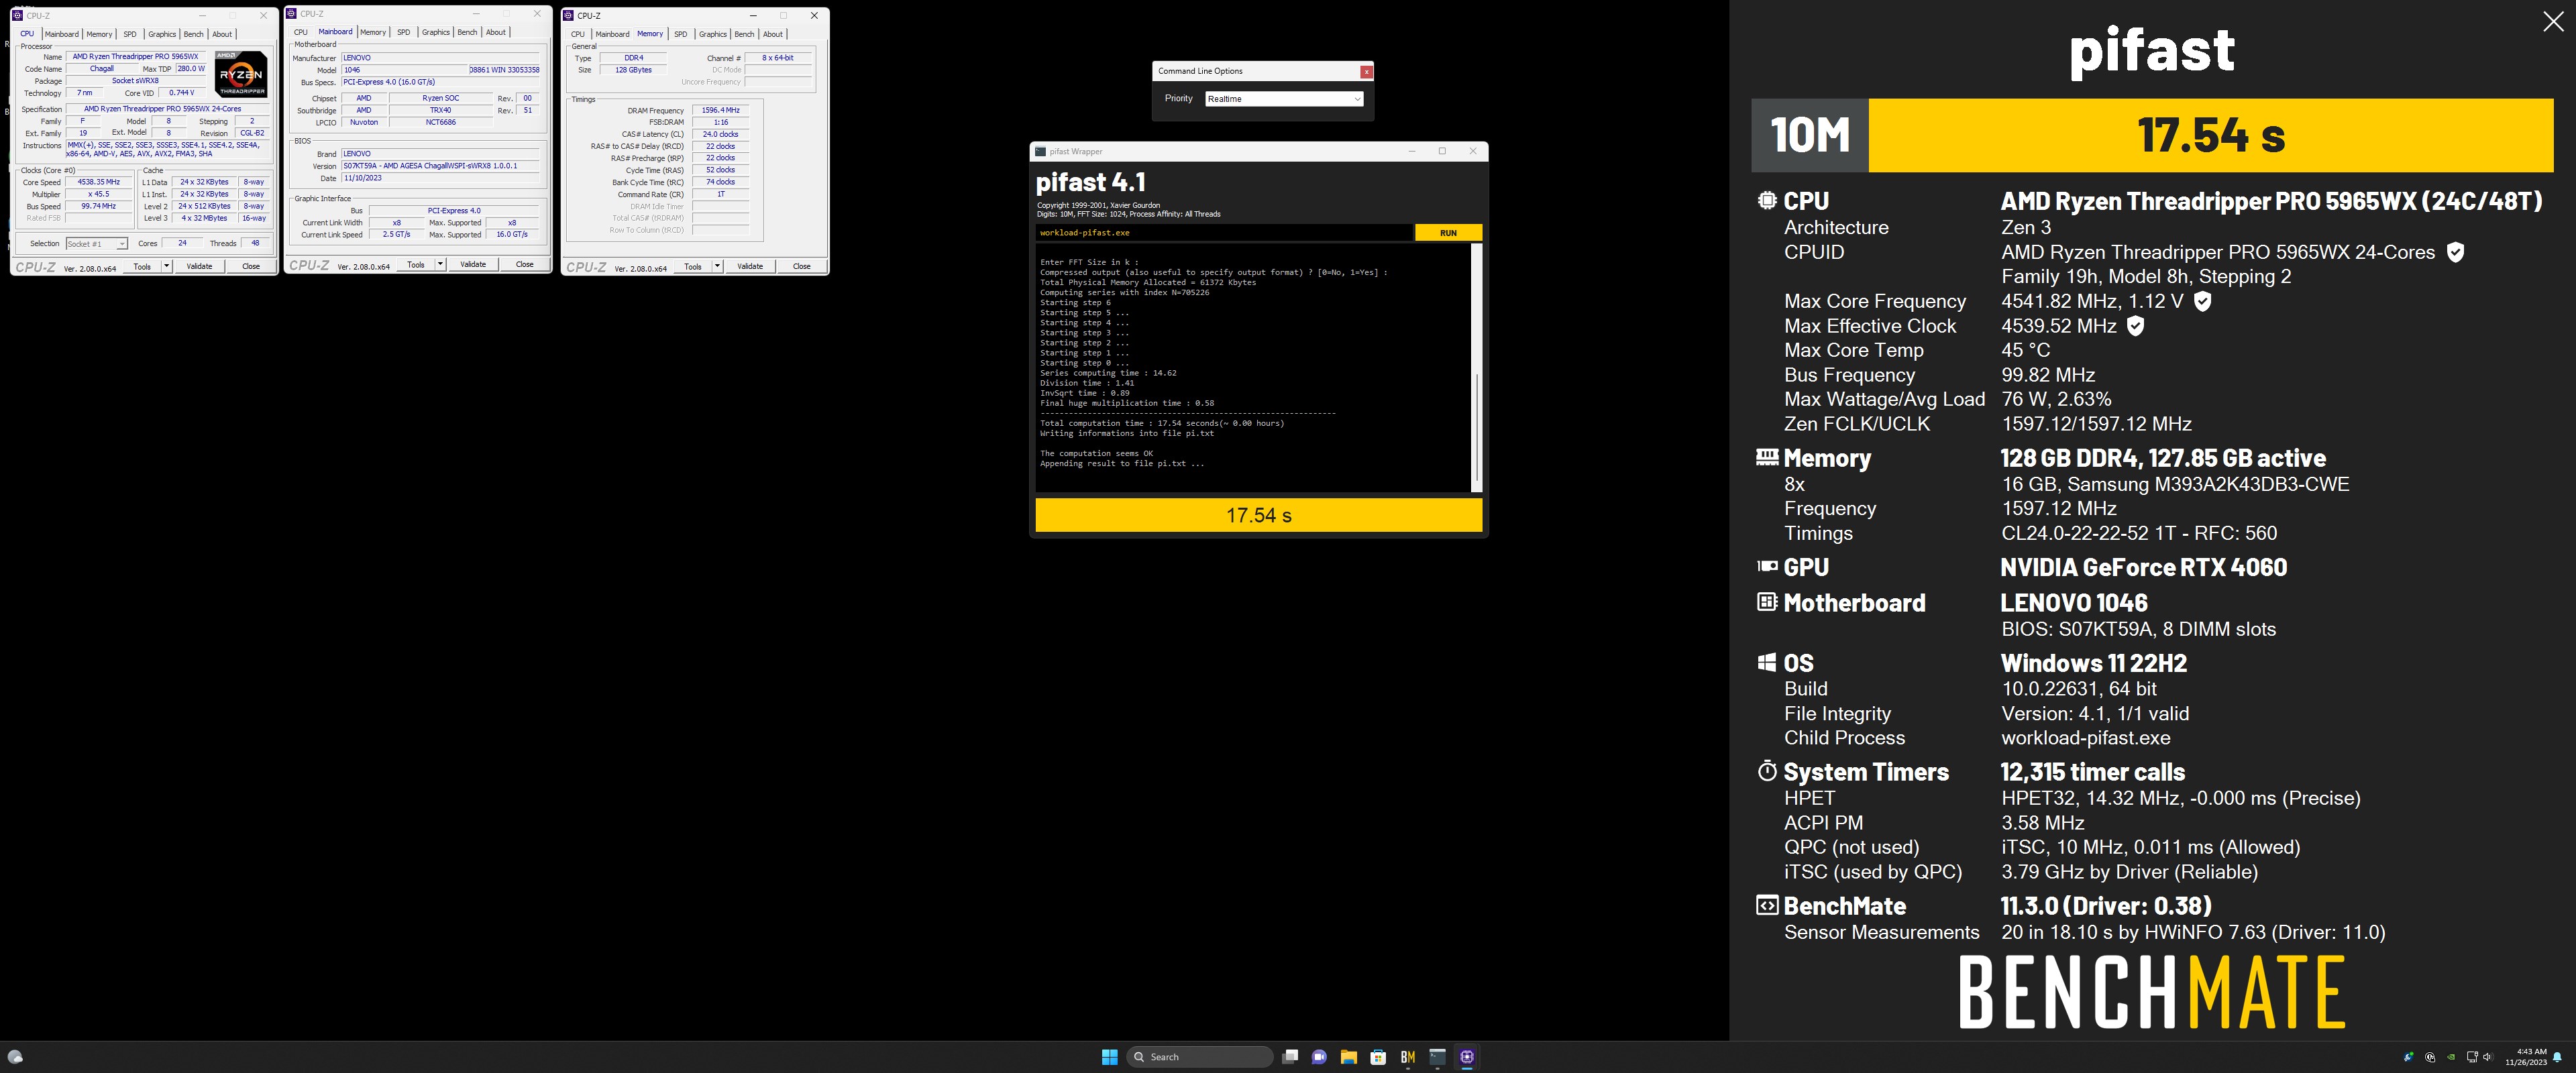Open Microsoft Store from taskbar

(x=1378, y=1057)
